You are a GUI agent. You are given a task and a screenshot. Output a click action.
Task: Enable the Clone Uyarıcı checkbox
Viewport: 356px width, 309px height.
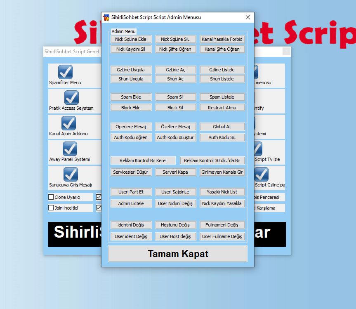[x=51, y=197]
